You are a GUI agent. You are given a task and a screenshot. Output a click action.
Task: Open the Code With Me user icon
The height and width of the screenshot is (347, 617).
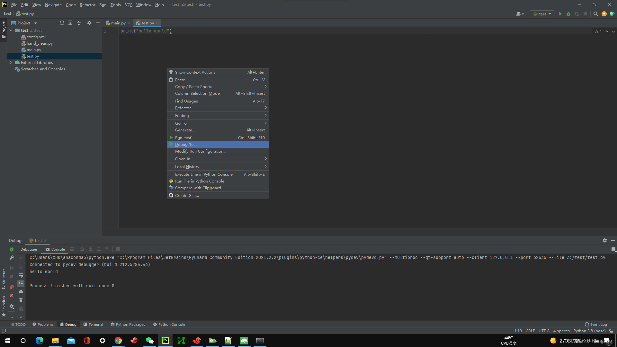(520, 14)
